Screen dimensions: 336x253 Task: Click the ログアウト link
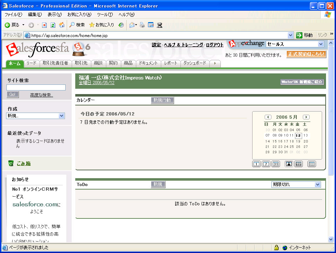coord(215,45)
